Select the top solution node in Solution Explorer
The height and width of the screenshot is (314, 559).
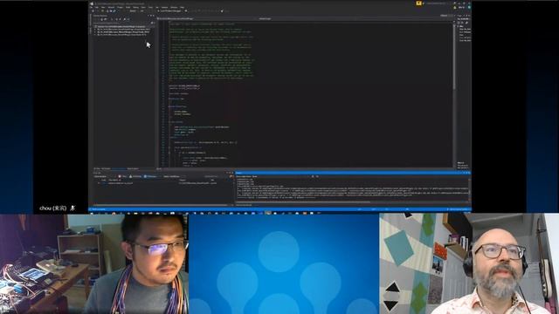[x=122, y=26]
